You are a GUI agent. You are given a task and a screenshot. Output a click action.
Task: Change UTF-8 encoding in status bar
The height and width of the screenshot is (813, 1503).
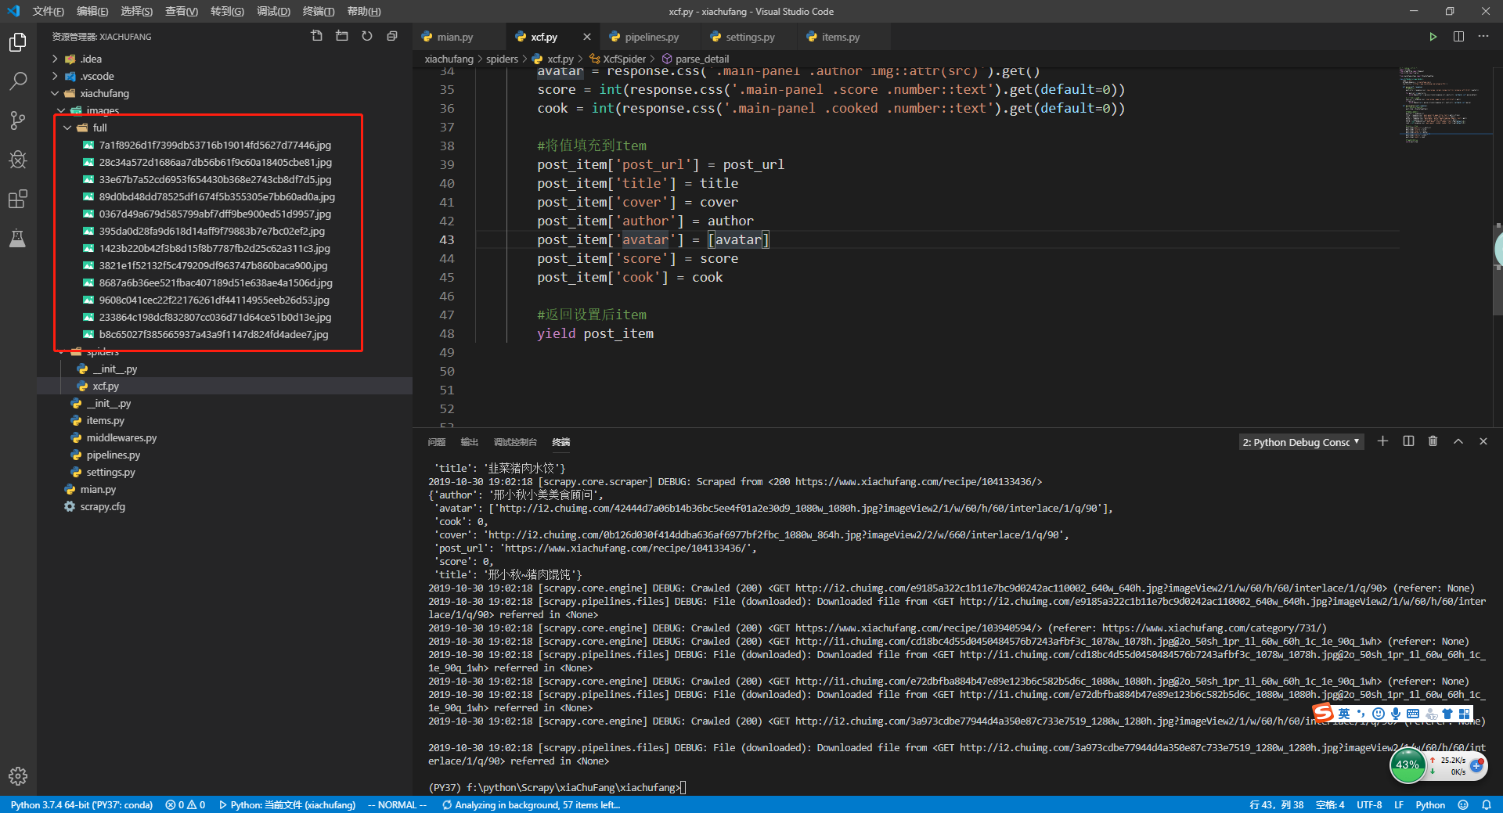1368,804
